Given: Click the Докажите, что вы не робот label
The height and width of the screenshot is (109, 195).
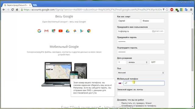Looking at the screenshot, I should click(130, 100).
